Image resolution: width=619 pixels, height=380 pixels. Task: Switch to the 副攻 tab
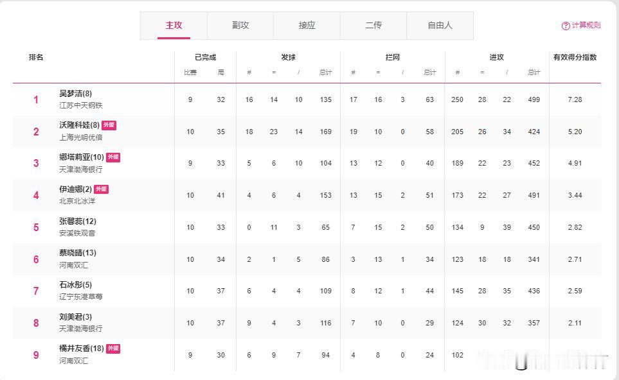(x=240, y=26)
